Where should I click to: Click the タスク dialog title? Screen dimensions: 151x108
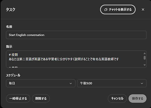(11, 9)
